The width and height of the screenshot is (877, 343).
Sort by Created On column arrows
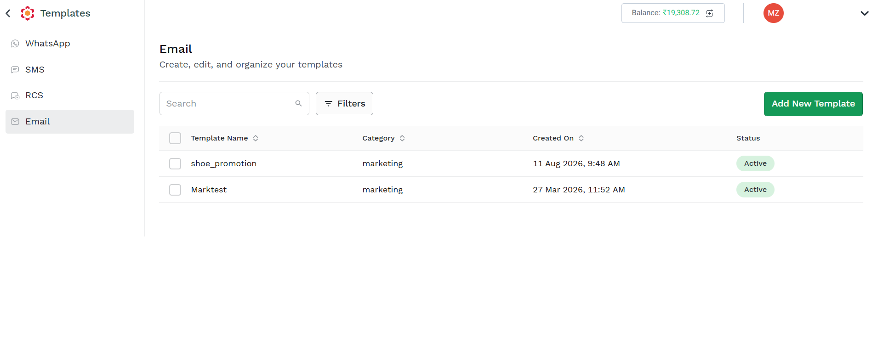pyautogui.click(x=581, y=138)
